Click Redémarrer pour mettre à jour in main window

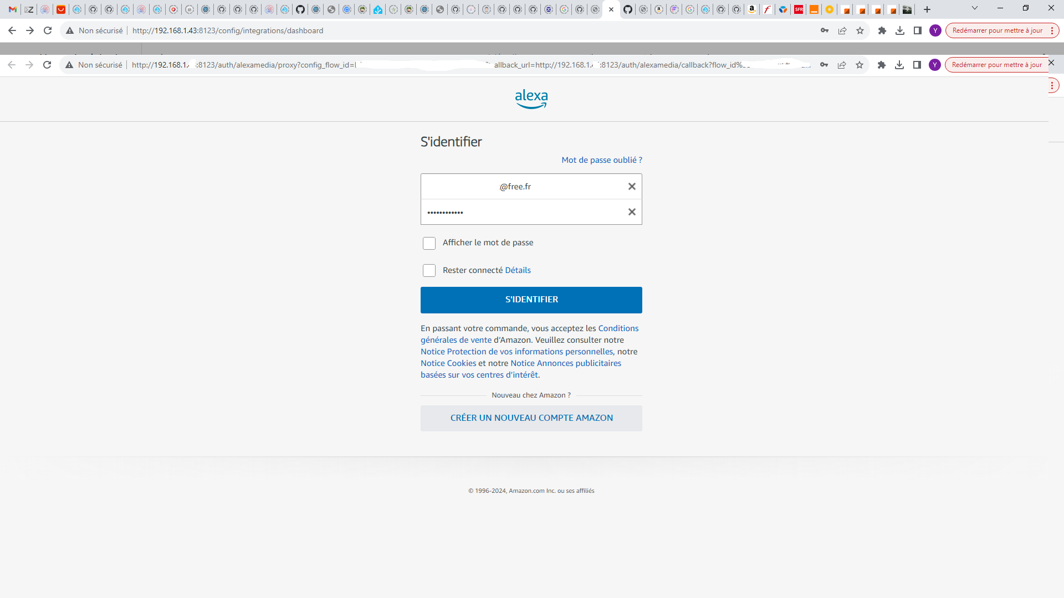point(997,30)
